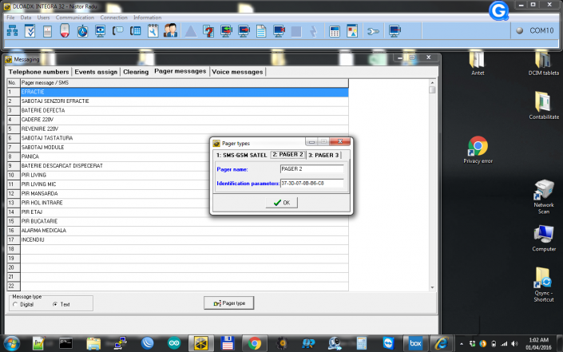The width and height of the screenshot is (563, 352).
Task: Open the Privacy error Chrome shortcut
Action: pyautogui.click(x=478, y=150)
